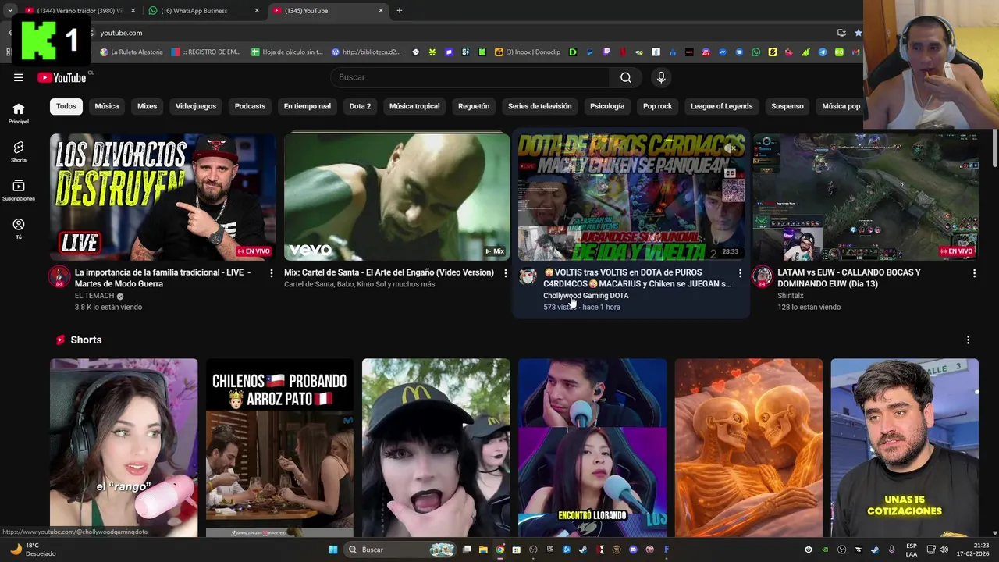Open File Explorer from the taskbar

[483, 550]
